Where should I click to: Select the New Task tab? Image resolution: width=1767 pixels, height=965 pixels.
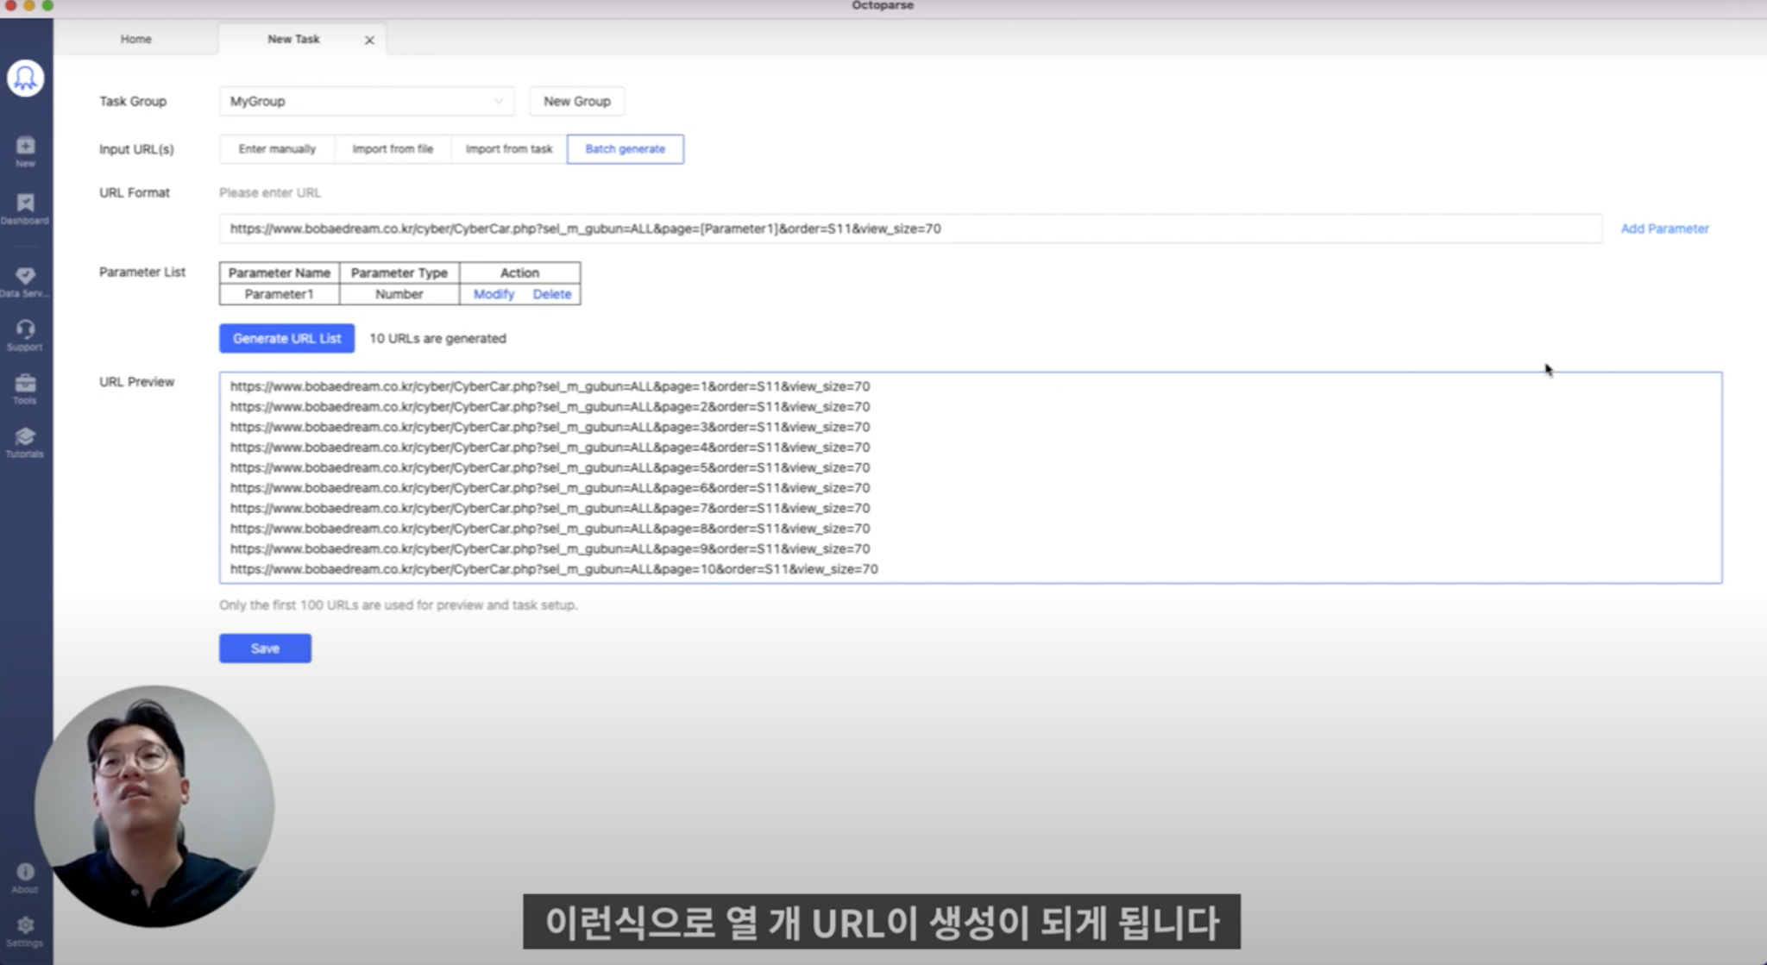[x=293, y=39]
